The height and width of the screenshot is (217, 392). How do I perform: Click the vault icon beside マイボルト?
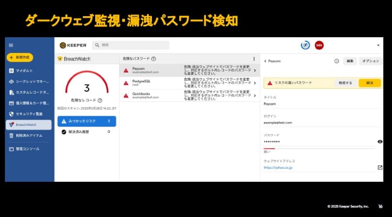pos(11,71)
